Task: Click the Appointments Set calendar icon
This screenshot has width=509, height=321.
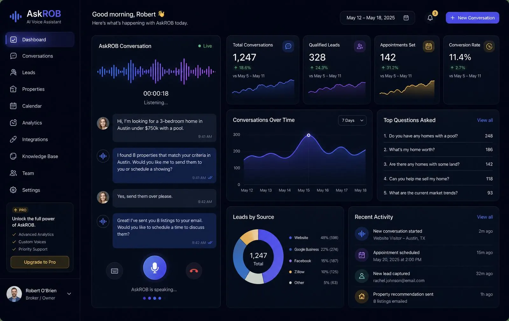Action: (429, 46)
